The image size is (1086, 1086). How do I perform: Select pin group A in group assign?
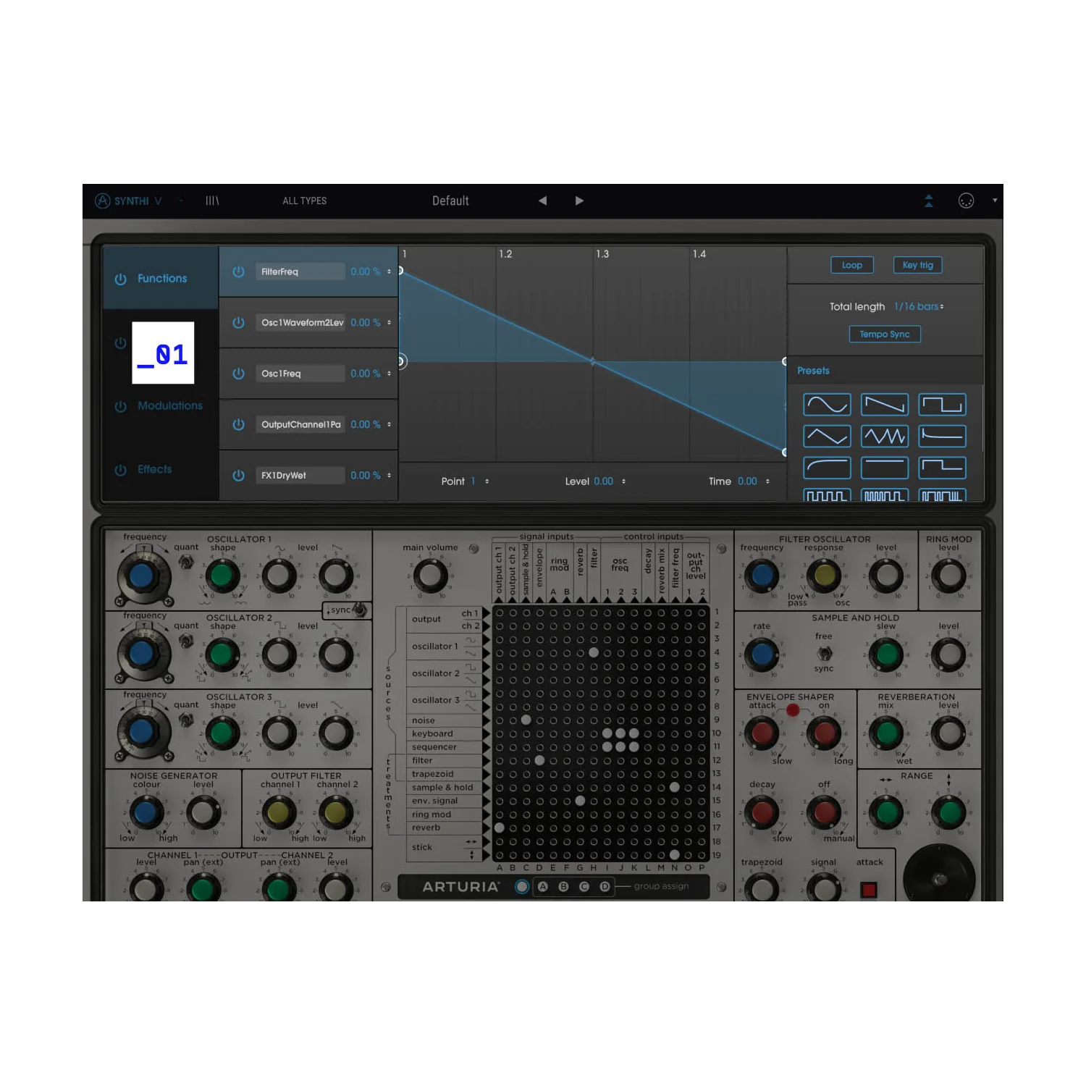[x=543, y=886]
